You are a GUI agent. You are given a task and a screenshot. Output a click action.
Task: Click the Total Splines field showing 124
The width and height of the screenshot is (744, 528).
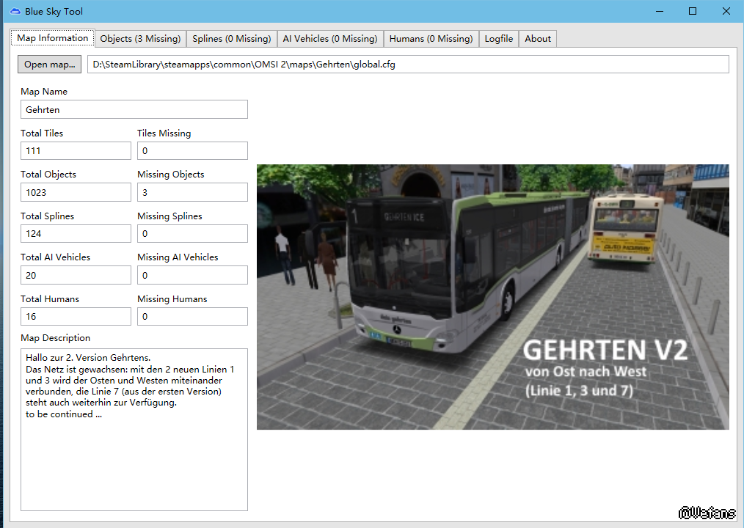(76, 233)
